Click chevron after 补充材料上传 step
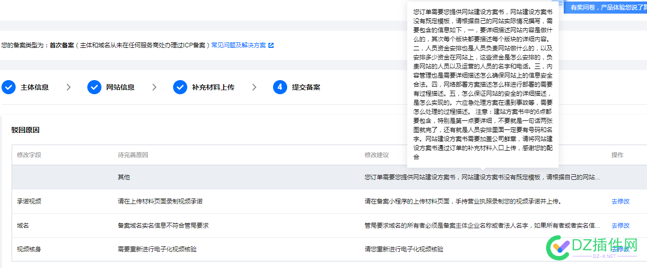 254,87
